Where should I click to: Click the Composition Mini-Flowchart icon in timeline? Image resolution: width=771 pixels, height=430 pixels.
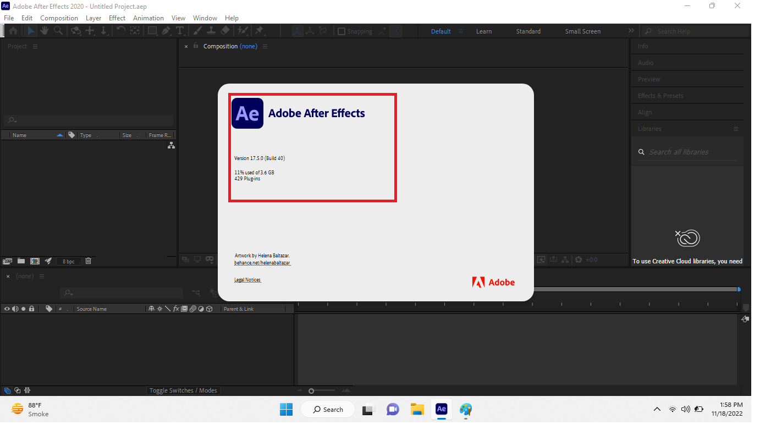[196, 293]
